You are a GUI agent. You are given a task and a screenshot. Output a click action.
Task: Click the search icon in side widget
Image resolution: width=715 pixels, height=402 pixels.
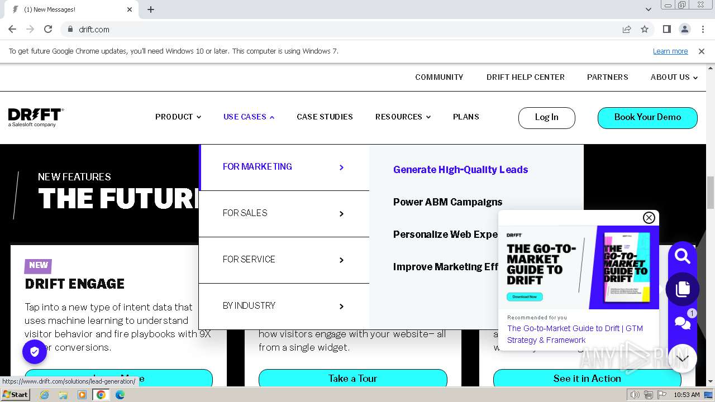(682, 256)
